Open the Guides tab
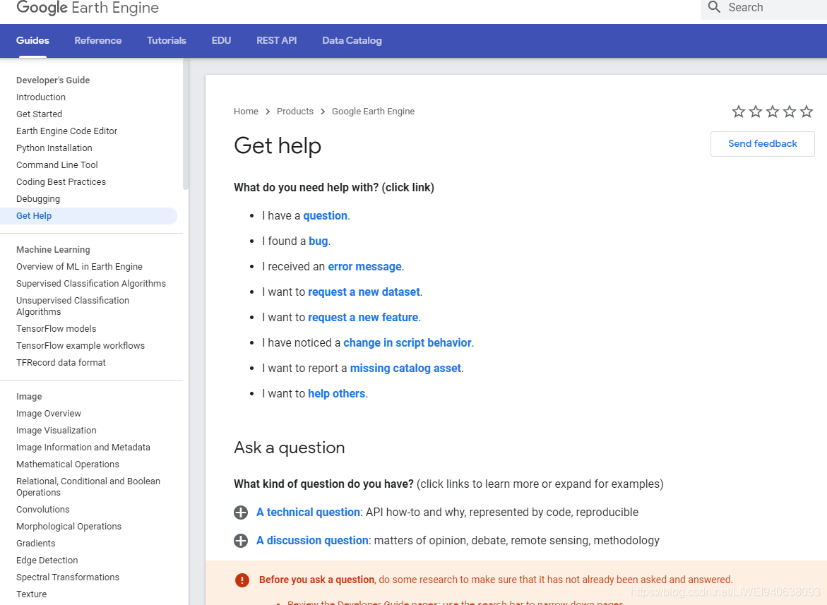This screenshot has width=827, height=605. coord(32,40)
